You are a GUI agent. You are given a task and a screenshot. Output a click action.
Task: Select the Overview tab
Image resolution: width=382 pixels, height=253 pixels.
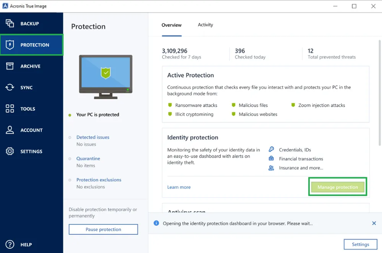[x=172, y=25]
